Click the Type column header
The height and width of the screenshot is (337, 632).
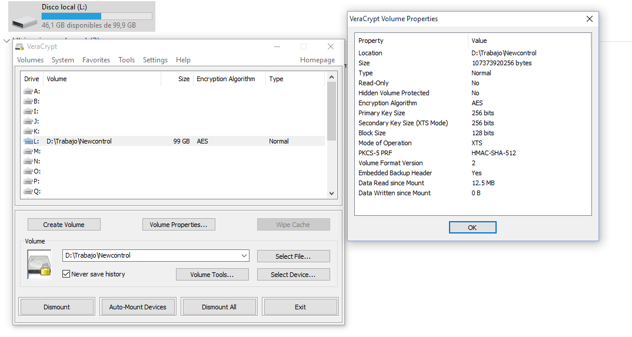pyautogui.click(x=295, y=79)
